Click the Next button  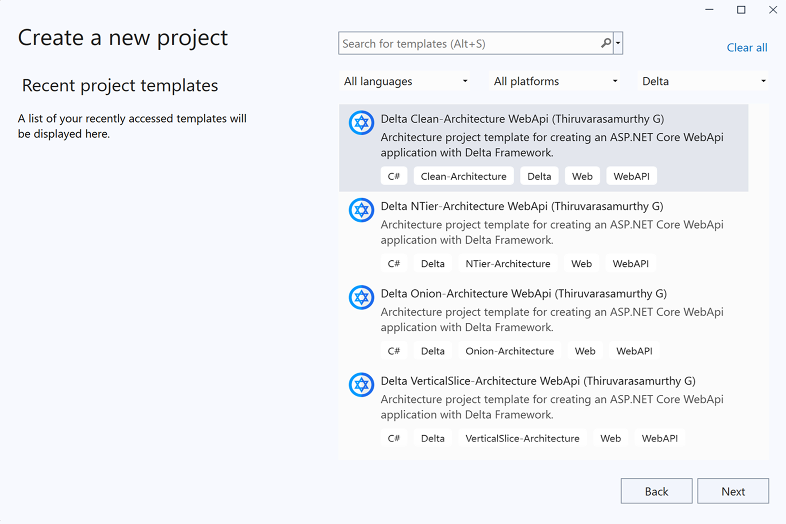coord(733,491)
